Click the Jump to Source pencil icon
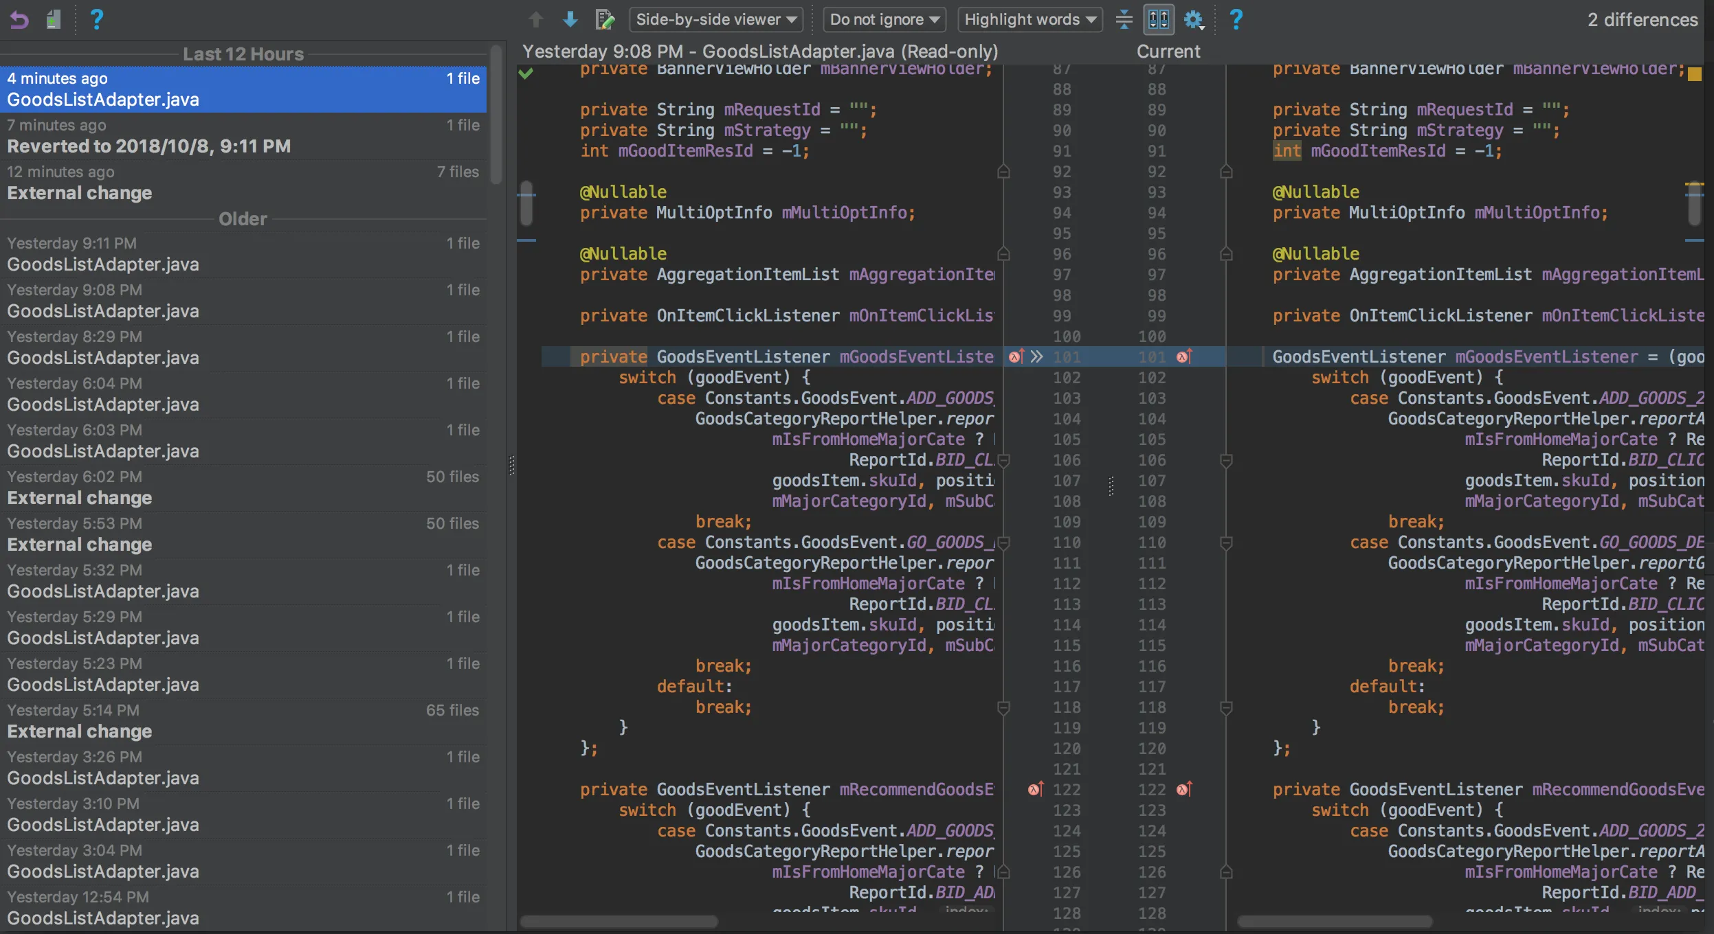This screenshot has width=1714, height=934. [x=605, y=19]
